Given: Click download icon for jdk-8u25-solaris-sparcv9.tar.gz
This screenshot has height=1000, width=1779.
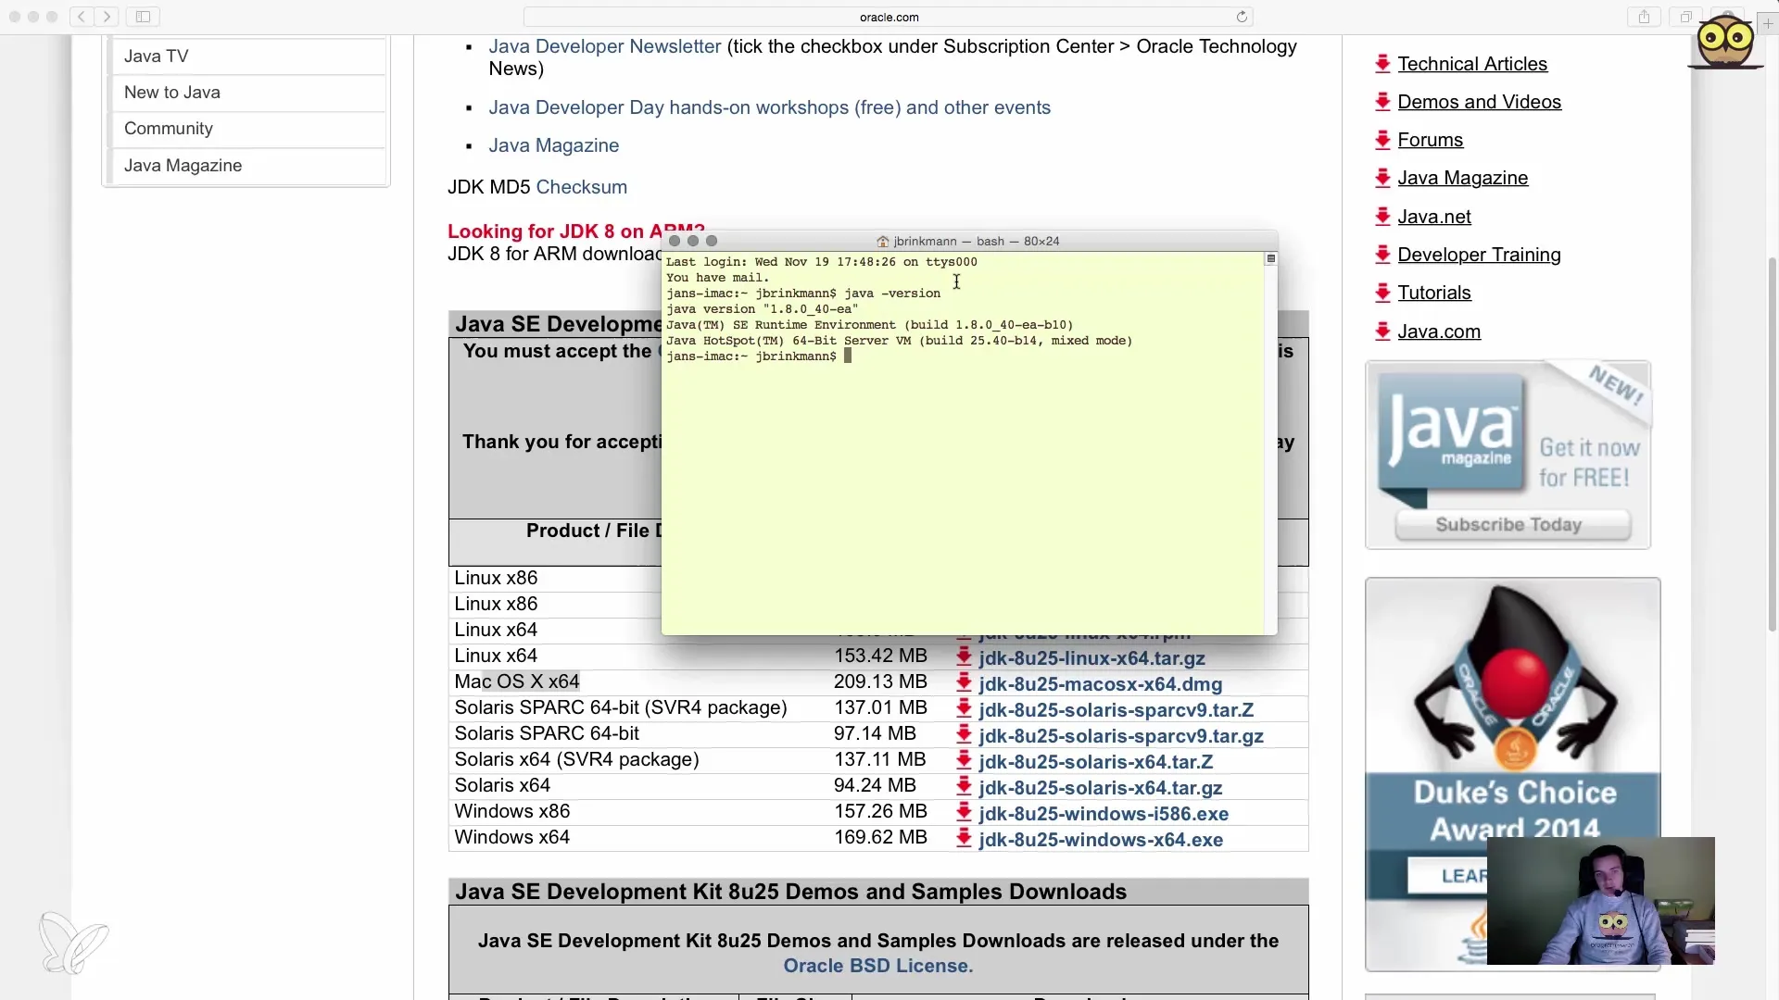Looking at the screenshot, I should pyautogui.click(x=964, y=735).
